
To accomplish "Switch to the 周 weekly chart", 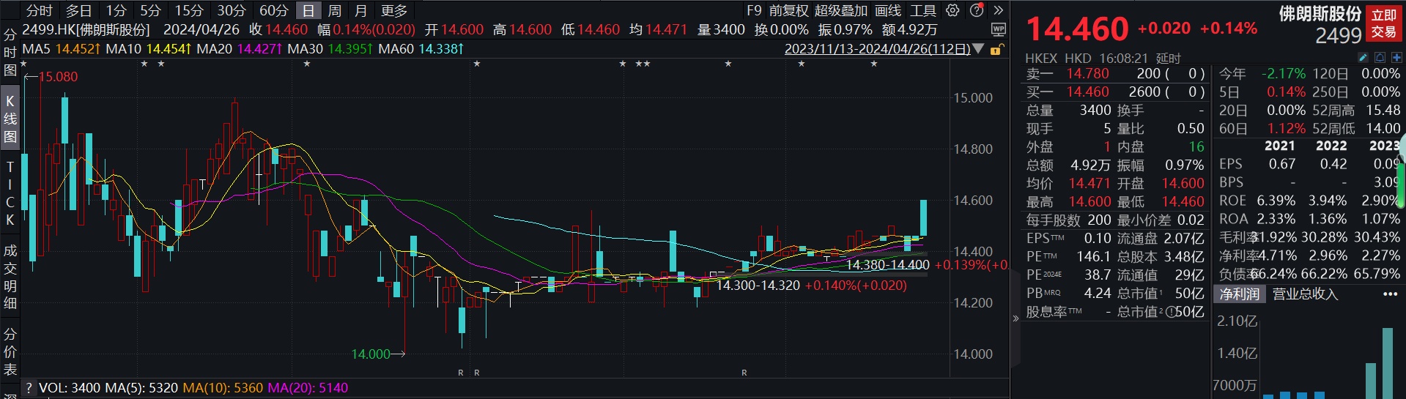I will (334, 10).
